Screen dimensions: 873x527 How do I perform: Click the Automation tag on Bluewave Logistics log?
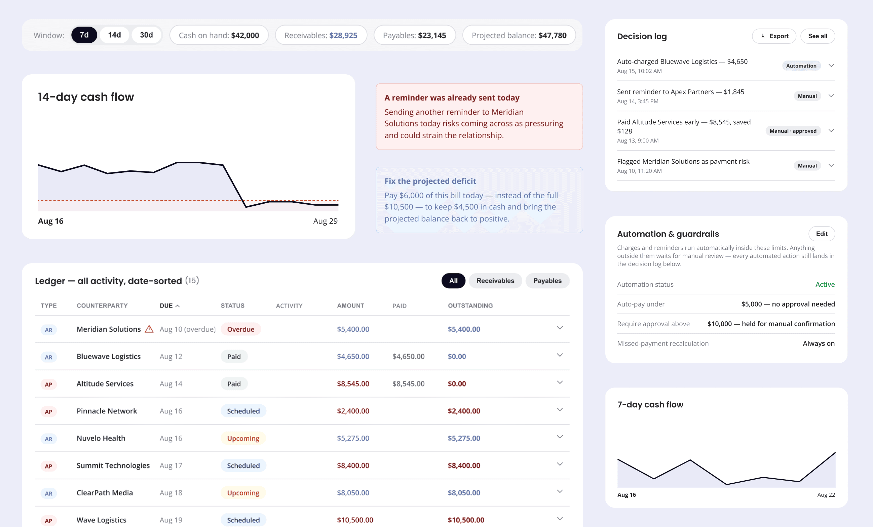801,66
